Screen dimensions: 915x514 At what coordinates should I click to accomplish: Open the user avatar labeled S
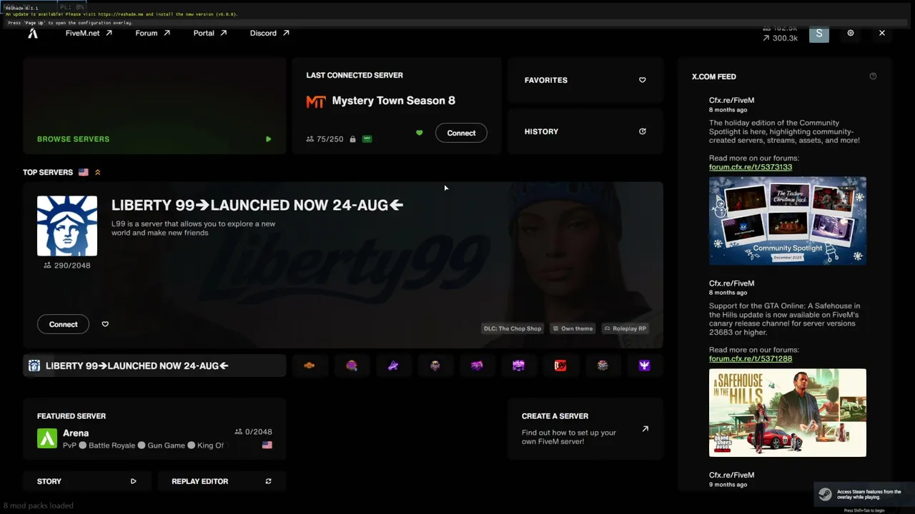(819, 33)
